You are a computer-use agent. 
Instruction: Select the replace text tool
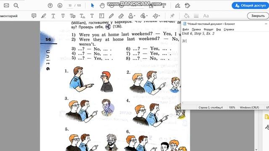[x=73, y=16]
